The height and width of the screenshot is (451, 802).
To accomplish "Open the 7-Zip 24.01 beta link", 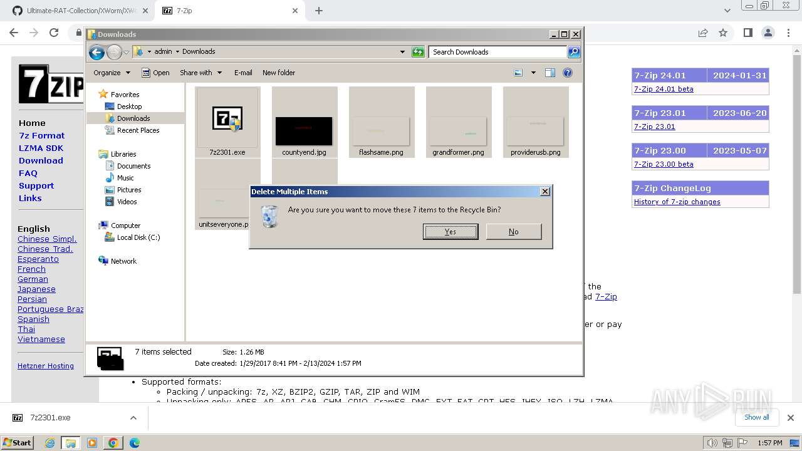I will [664, 89].
